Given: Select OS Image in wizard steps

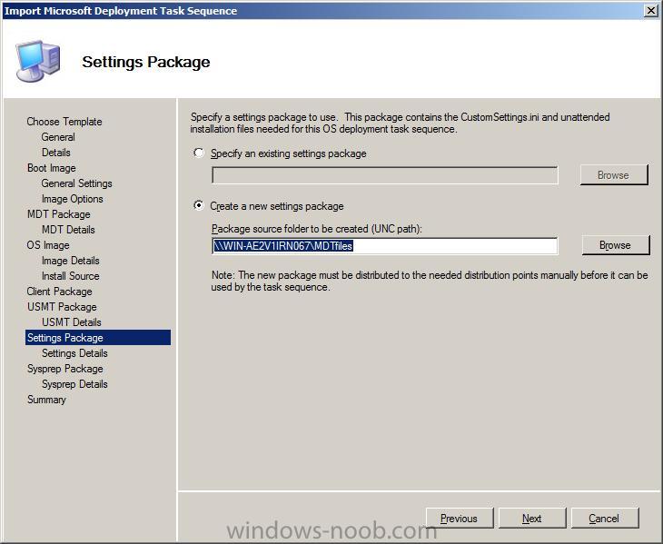Looking at the screenshot, I should 48,245.
